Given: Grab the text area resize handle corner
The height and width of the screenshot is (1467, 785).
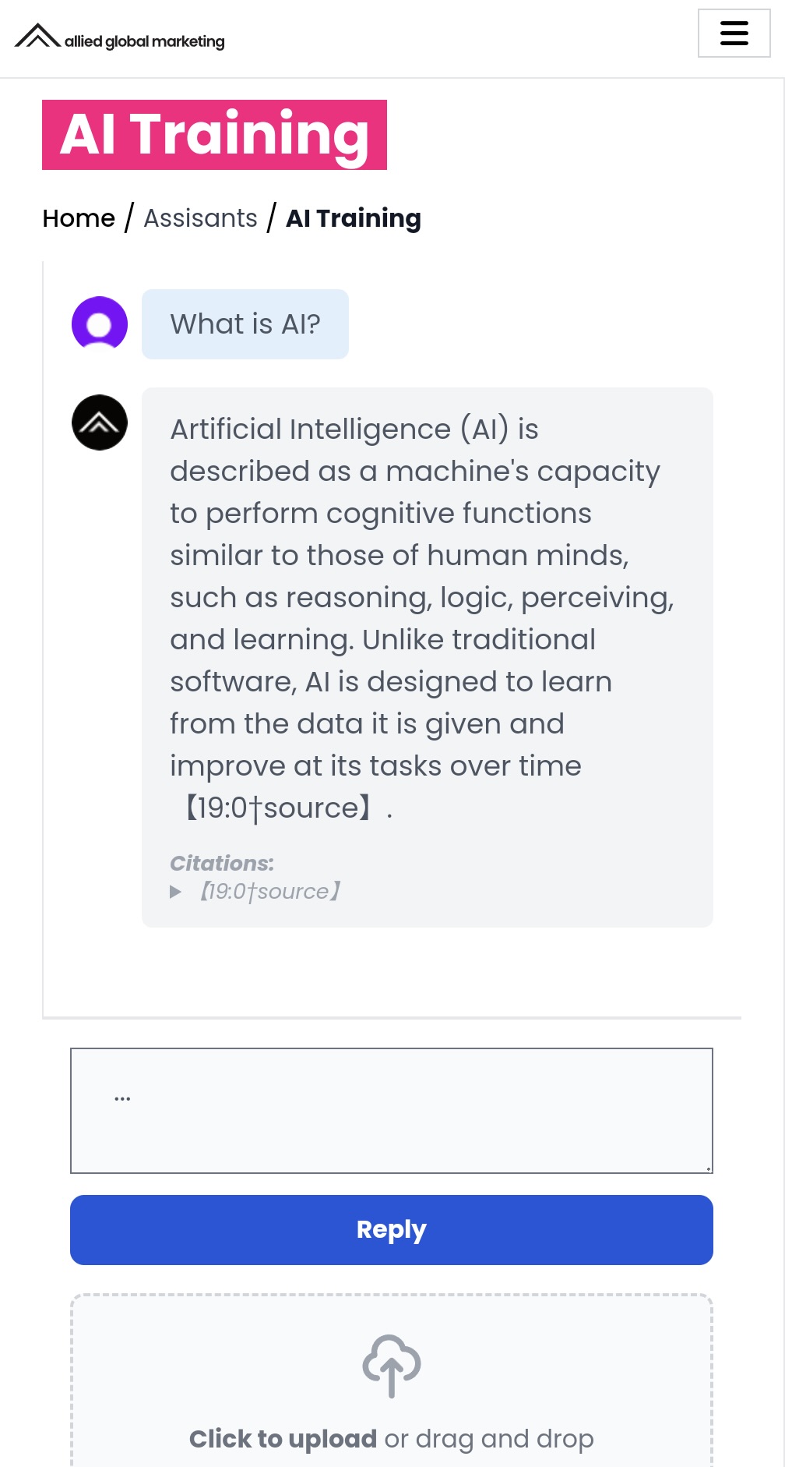Looking at the screenshot, I should (x=707, y=1168).
